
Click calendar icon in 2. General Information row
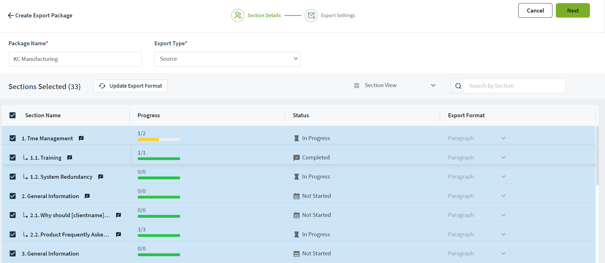tap(297, 196)
